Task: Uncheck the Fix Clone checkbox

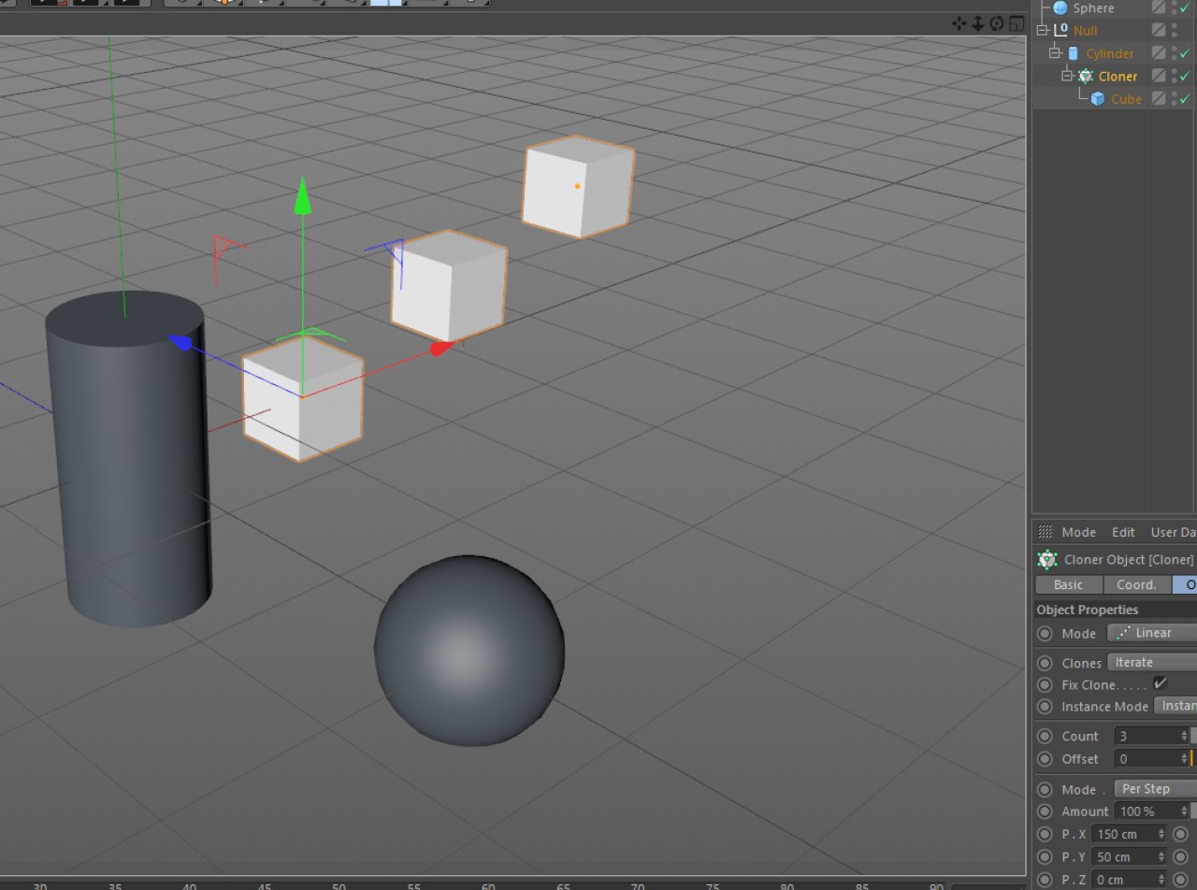Action: pos(1161,684)
